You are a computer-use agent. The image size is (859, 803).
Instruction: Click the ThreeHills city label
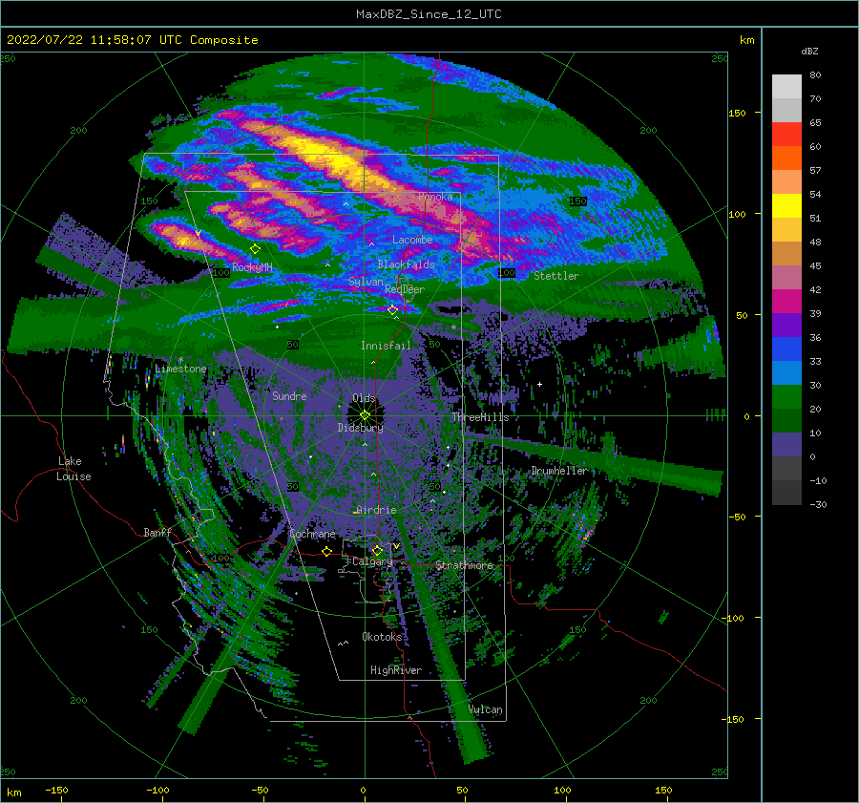coord(480,417)
